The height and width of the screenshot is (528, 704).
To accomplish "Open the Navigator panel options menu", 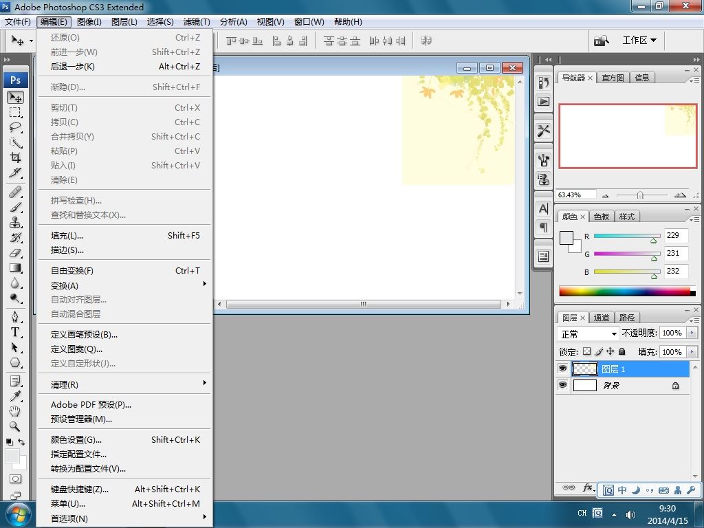I will tap(694, 80).
